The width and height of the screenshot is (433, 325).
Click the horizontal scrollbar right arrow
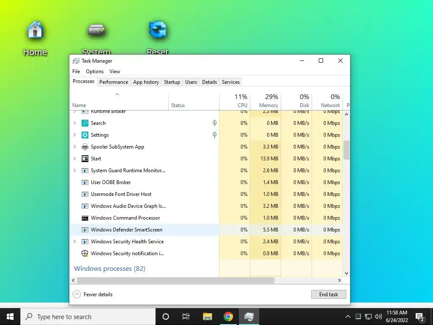tap(340, 280)
